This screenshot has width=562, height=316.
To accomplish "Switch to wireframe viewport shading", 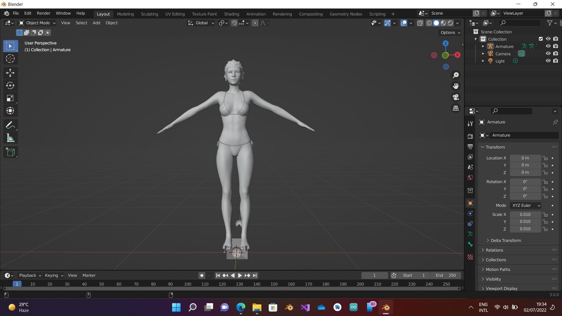I will pyautogui.click(x=429, y=23).
